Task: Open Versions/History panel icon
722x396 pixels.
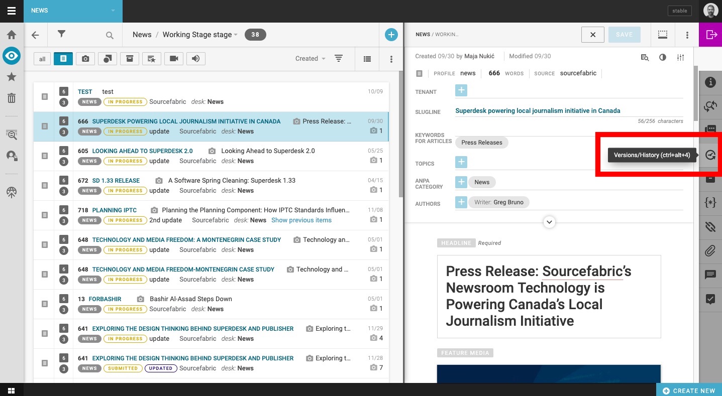Action: (x=710, y=155)
